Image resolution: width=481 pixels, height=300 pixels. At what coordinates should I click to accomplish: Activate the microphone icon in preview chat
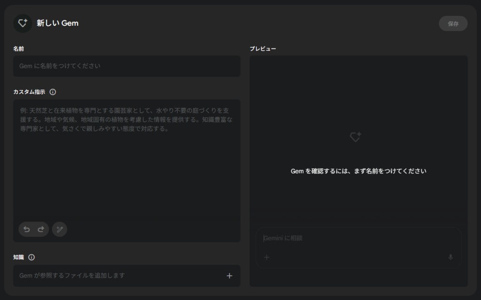coord(450,257)
